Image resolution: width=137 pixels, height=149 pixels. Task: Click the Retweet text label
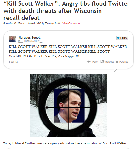tap(109, 62)
